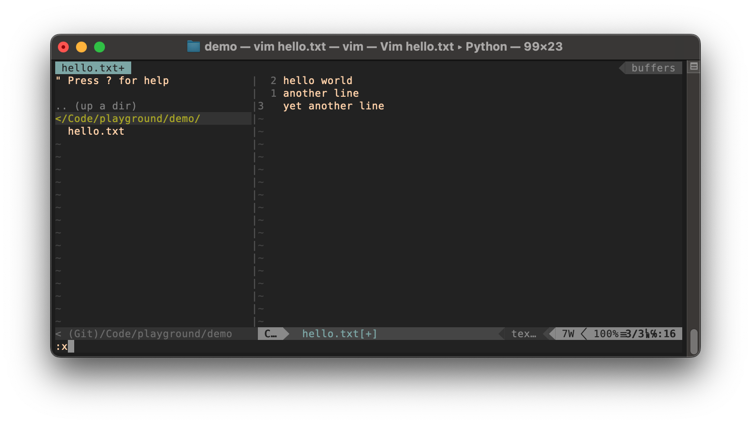
Task: Click the folder icon in the title bar
Action: pos(194,47)
